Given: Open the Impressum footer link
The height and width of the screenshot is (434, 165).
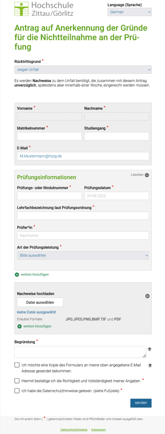Looking at the screenshot, I should (99, 430).
